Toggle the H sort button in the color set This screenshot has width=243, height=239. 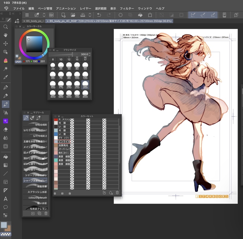[x=55, y=193]
